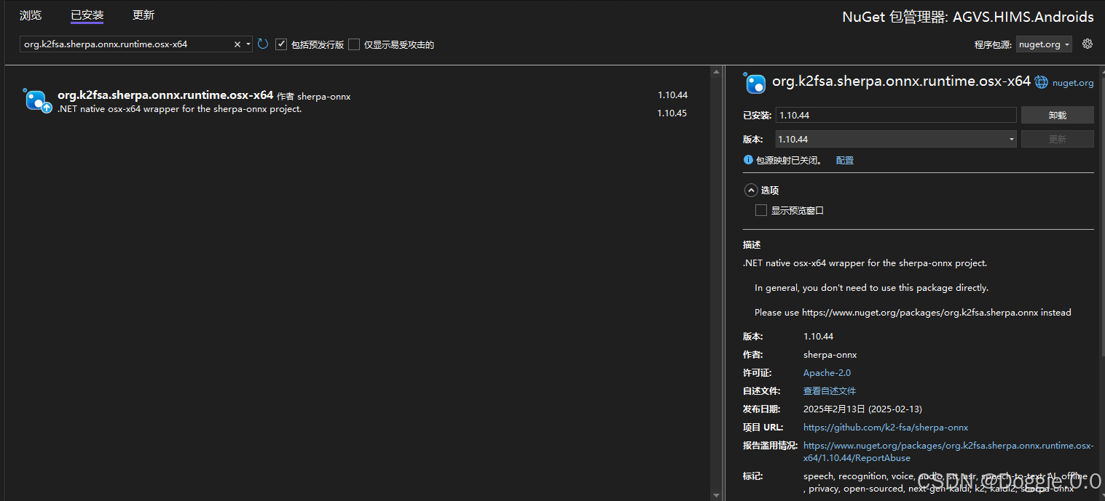This screenshot has width=1105, height=501.
Task: Click the info icon beside 包源映射已关闭
Action: (748, 160)
